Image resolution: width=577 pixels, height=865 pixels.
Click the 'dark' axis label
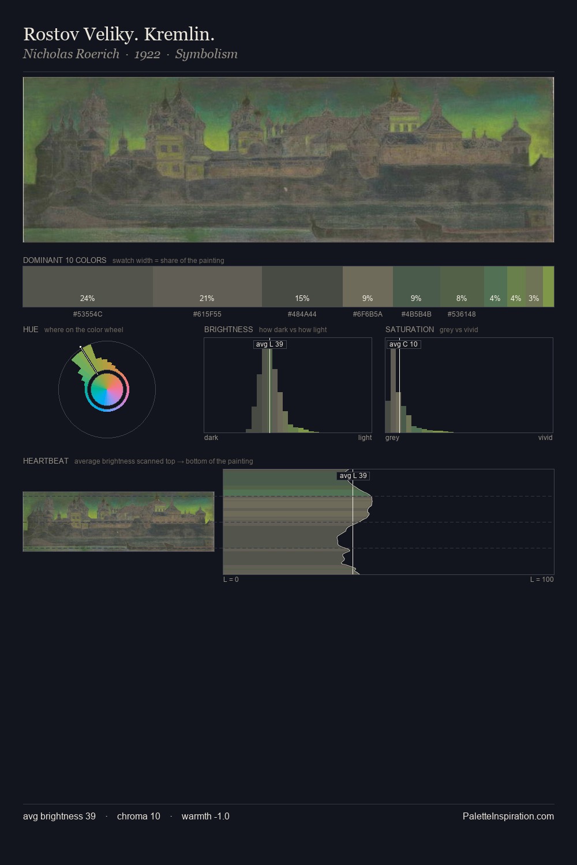pos(211,438)
